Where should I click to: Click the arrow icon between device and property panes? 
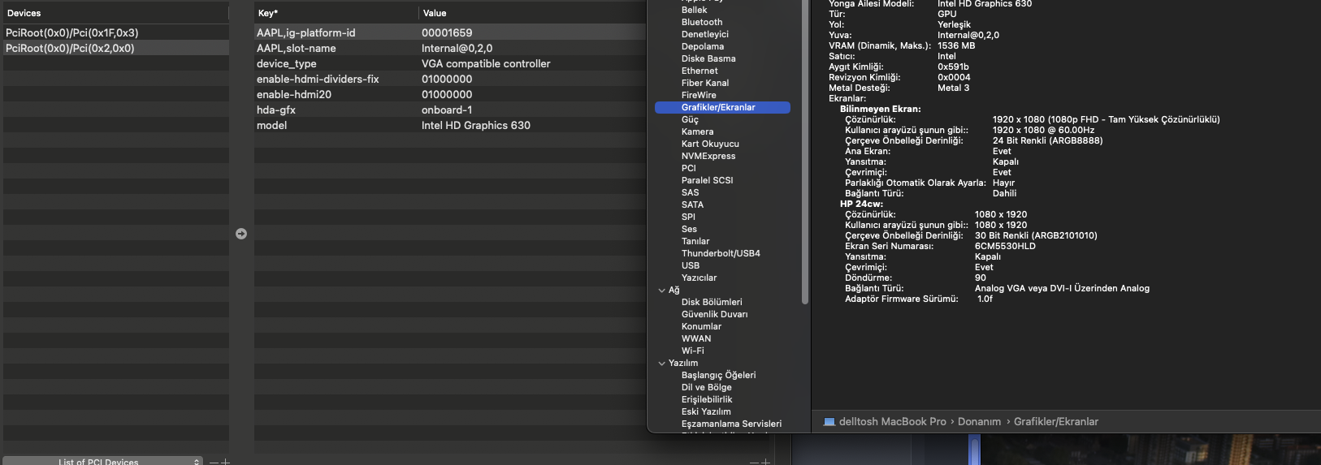(x=241, y=234)
